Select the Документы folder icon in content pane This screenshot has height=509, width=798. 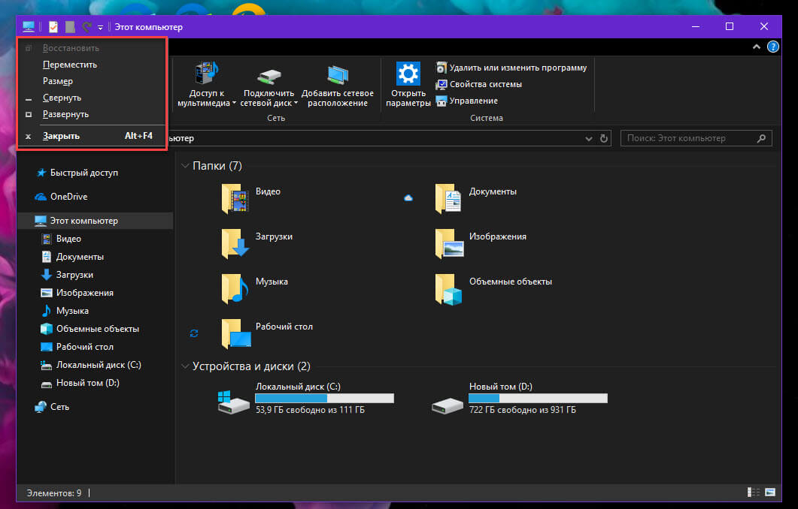(x=448, y=198)
